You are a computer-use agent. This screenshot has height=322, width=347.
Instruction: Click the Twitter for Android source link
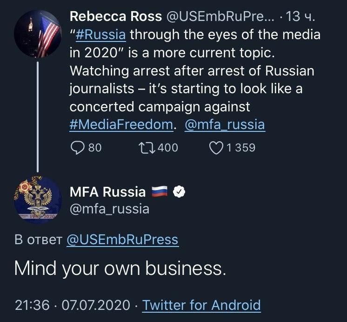[x=201, y=305]
